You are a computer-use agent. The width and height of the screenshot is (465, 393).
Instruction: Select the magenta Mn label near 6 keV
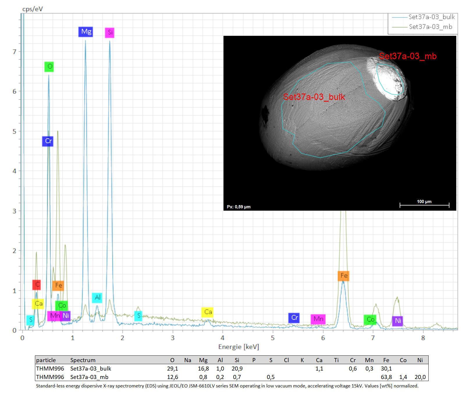pyautogui.click(x=318, y=319)
